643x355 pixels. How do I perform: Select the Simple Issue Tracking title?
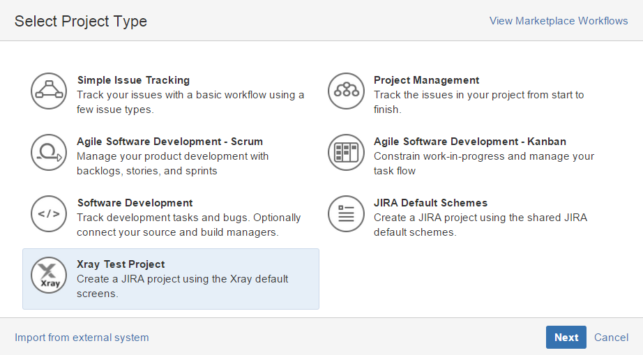pyautogui.click(x=133, y=80)
